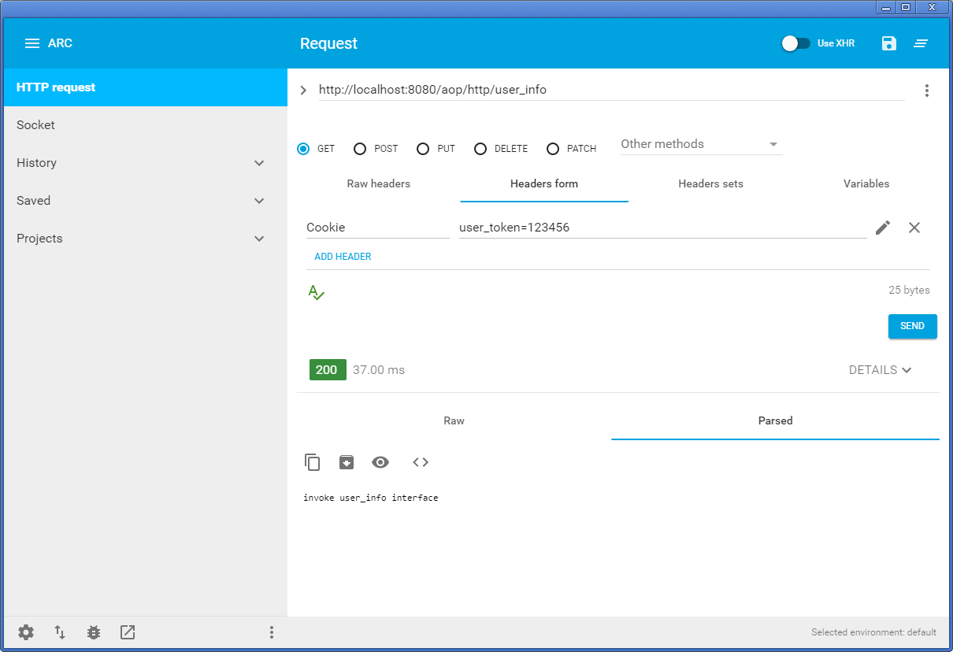Expand the Projects section

tap(259, 239)
